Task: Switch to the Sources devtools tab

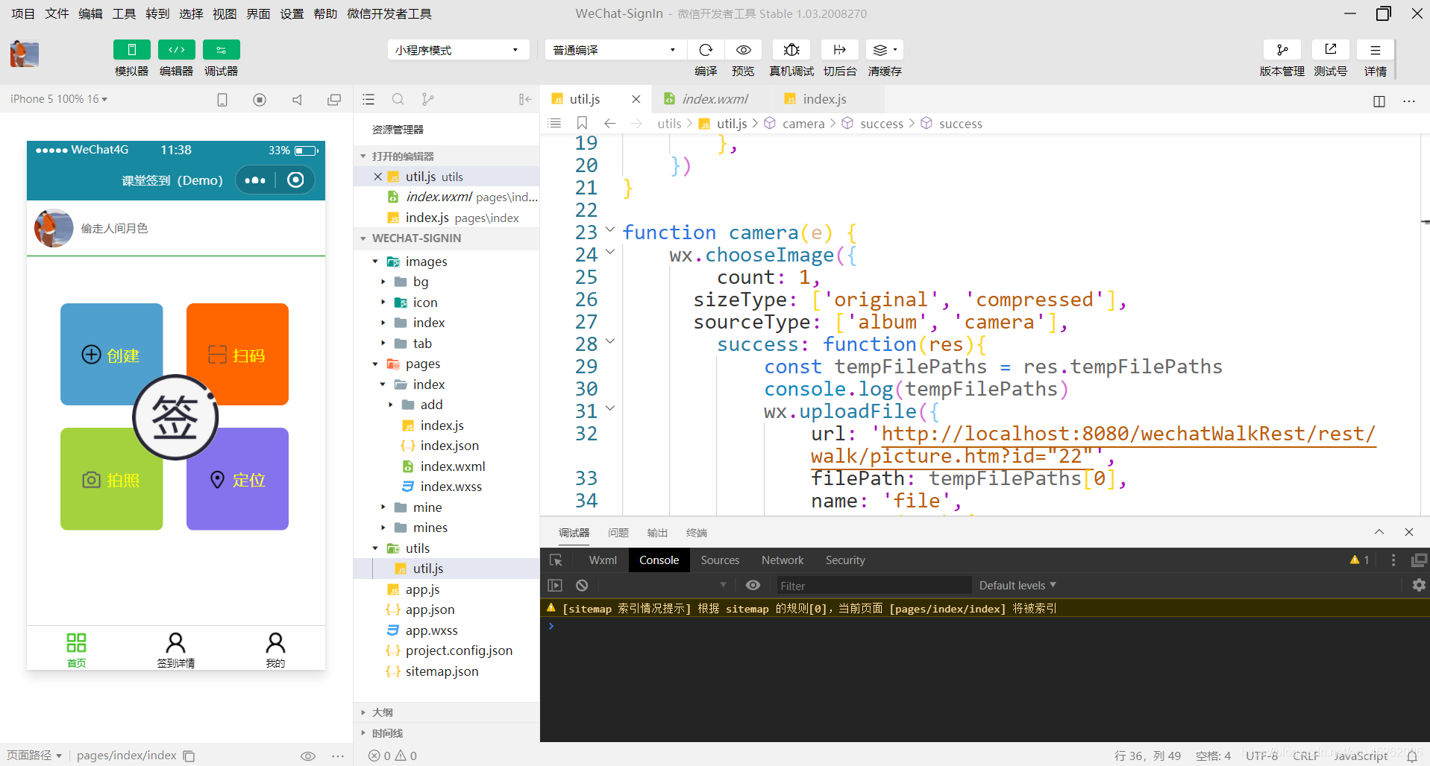Action: pos(720,560)
